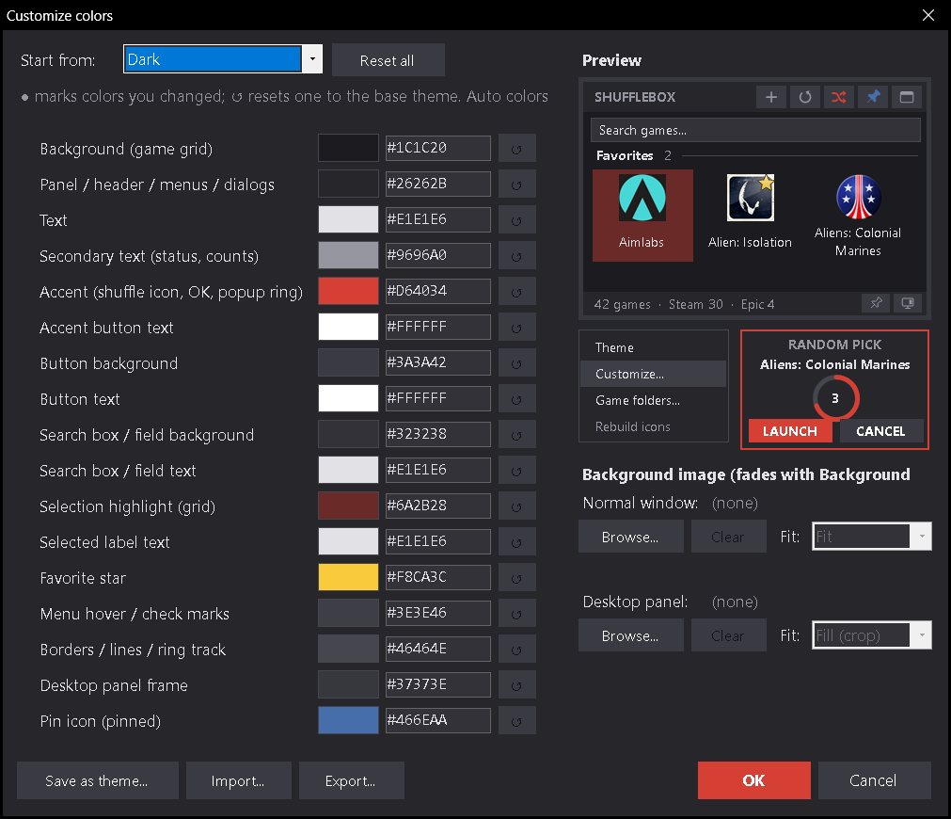Click the Background hex field #1C1C20
The image size is (951, 819).
pos(438,148)
